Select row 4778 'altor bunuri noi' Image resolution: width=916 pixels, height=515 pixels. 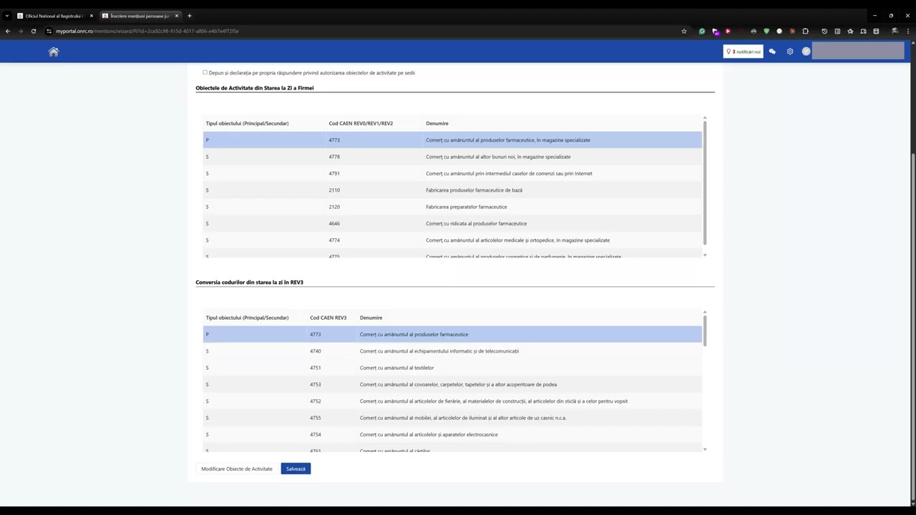452,157
